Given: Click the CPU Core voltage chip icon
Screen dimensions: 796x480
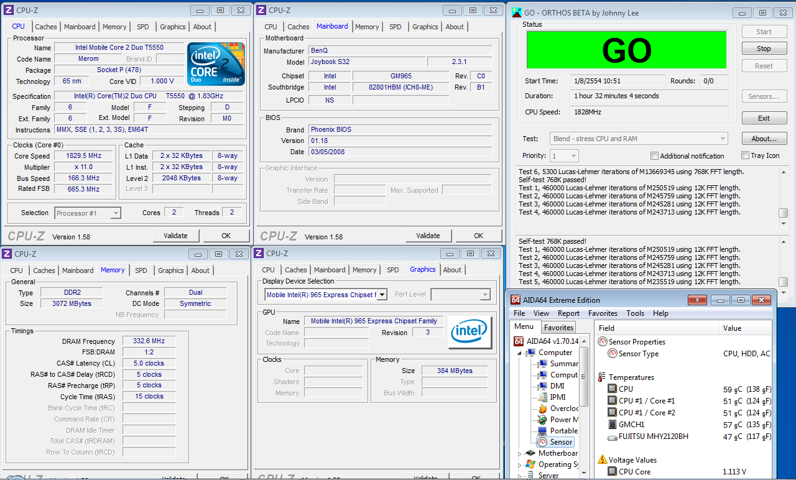Looking at the screenshot, I should coord(613,472).
